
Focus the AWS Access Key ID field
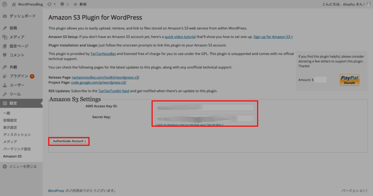205,108
